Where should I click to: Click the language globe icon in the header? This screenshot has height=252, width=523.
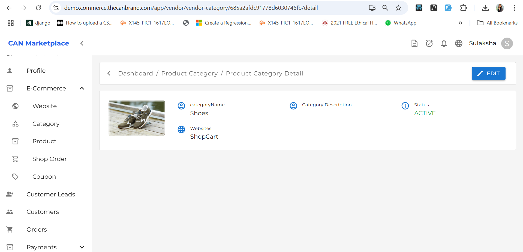[458, 43]
